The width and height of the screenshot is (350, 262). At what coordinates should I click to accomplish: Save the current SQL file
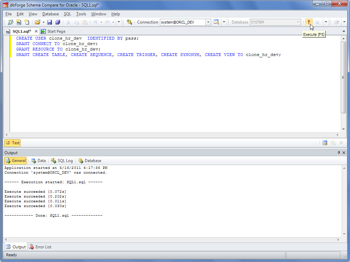point(50,21)
